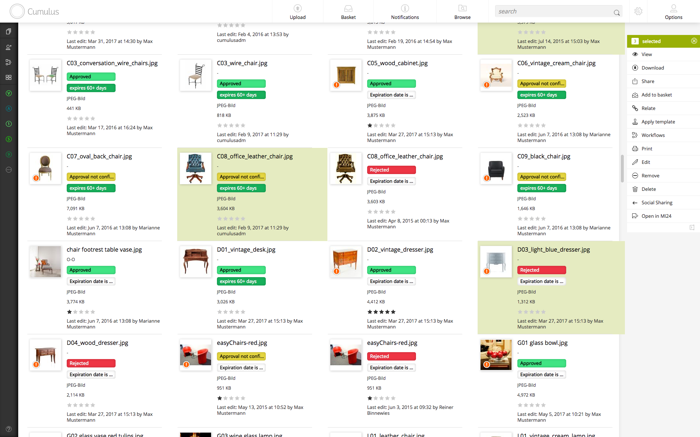Choose Download in the selection menu

point(663,68)
